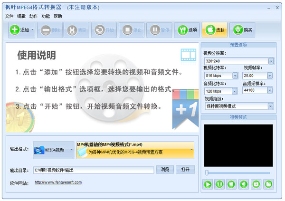Expand the 音频比特率 128 kbps dropdown

tap(235, 91)
